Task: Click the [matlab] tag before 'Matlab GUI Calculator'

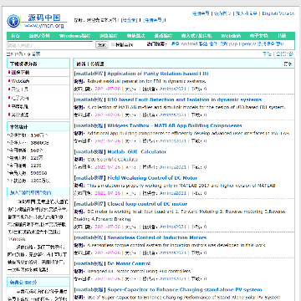Action: click(x=89, y=152)
